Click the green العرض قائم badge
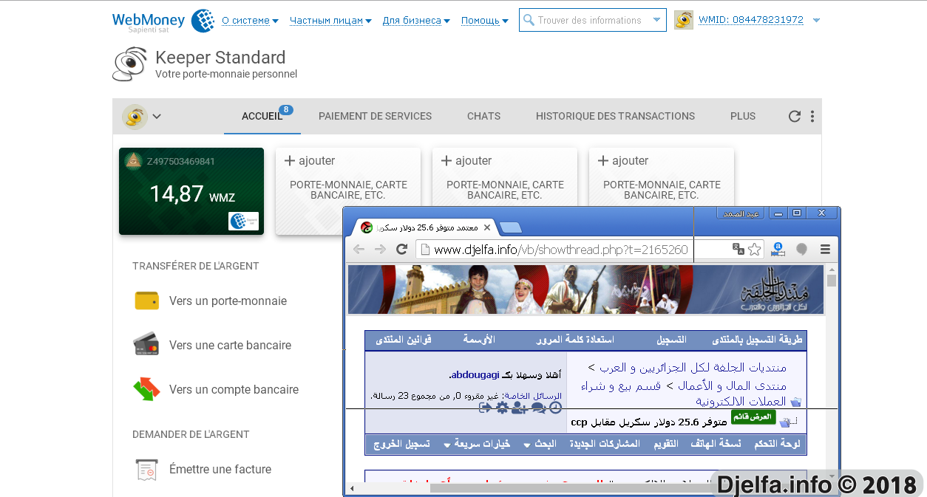 (x=753, y=417)
